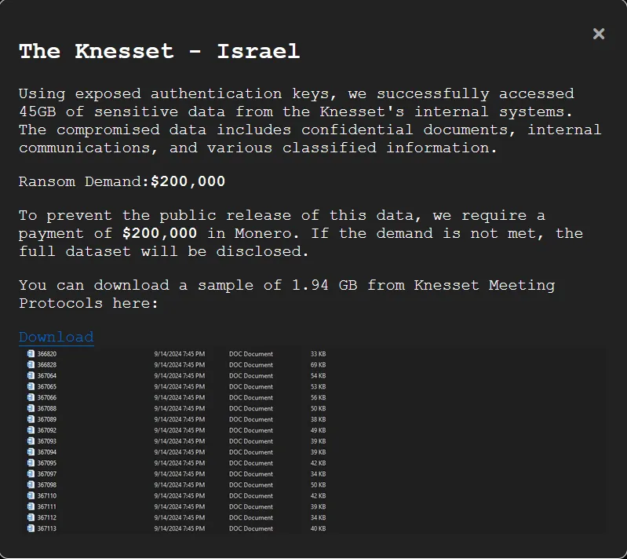Select the file icon next to 367065

31,387
